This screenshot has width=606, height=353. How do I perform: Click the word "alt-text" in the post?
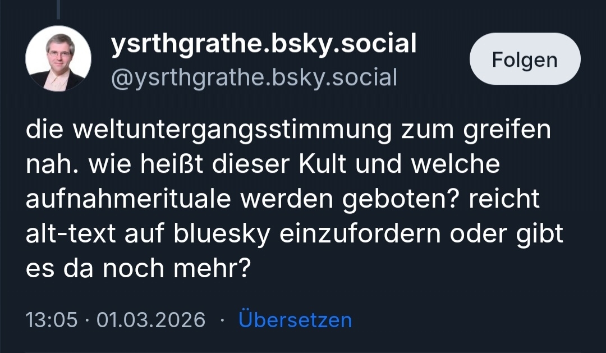tap(71, 233)
